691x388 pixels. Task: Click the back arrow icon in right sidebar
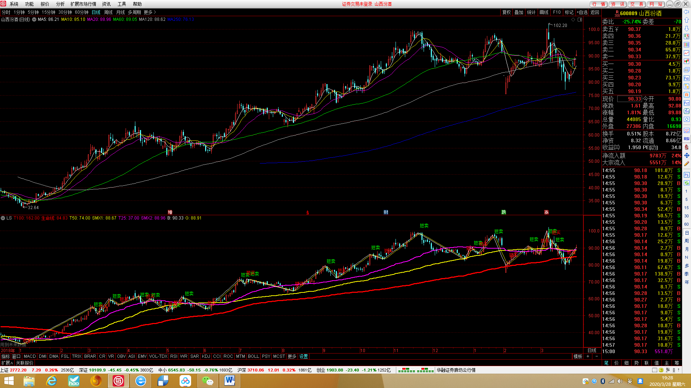pyautogui.click(x=687, y=13)
